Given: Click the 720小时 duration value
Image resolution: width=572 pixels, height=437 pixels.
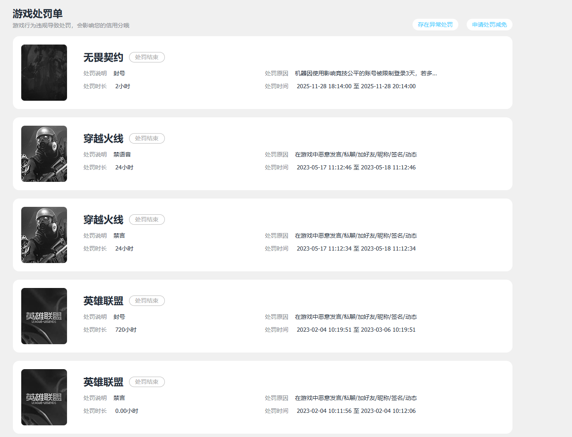Looking at the screenshot, I should (x=126, y=330).
